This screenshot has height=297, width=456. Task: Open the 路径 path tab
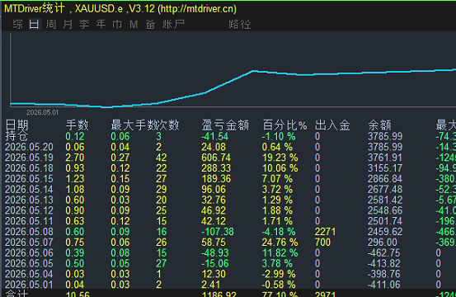coord(240,24)
